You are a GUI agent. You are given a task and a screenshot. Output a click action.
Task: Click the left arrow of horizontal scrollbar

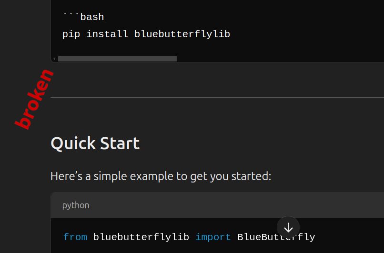tap(54, 59)
